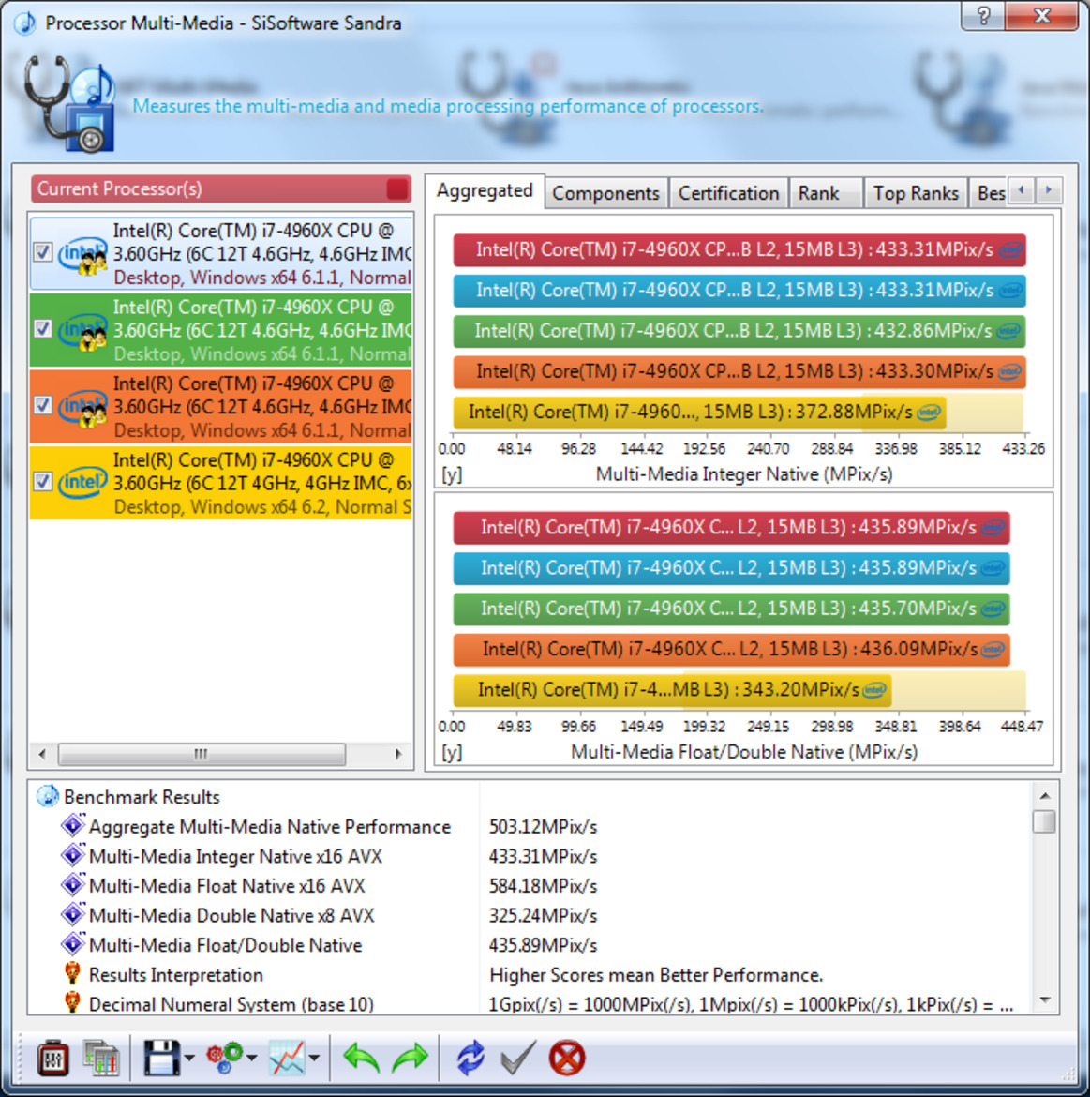
Task: Select the red 433.31MPix/s integer bar
Action: 739,249
